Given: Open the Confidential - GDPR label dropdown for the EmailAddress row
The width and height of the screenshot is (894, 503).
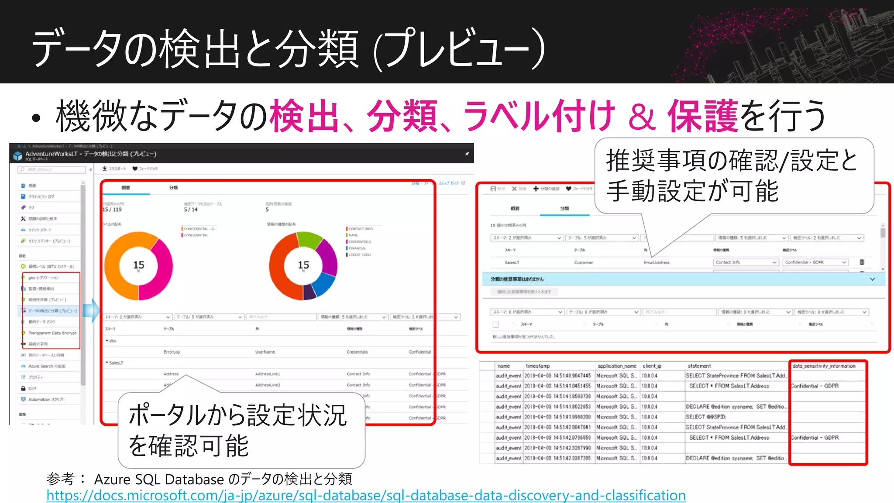Looking at the screenshot, I should tap(815, 262).
